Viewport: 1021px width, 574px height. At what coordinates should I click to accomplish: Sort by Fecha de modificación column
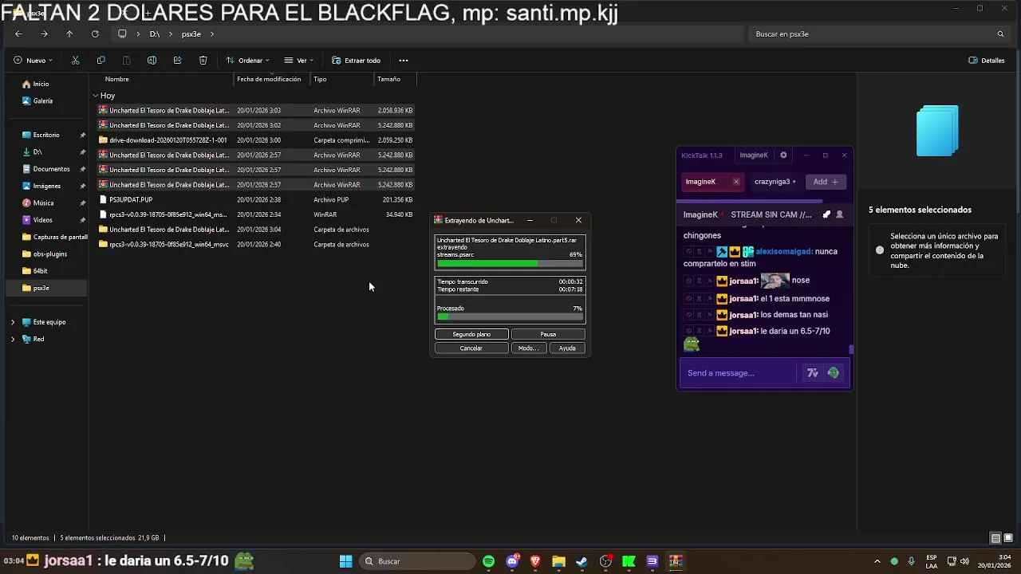tap(269, 79)
